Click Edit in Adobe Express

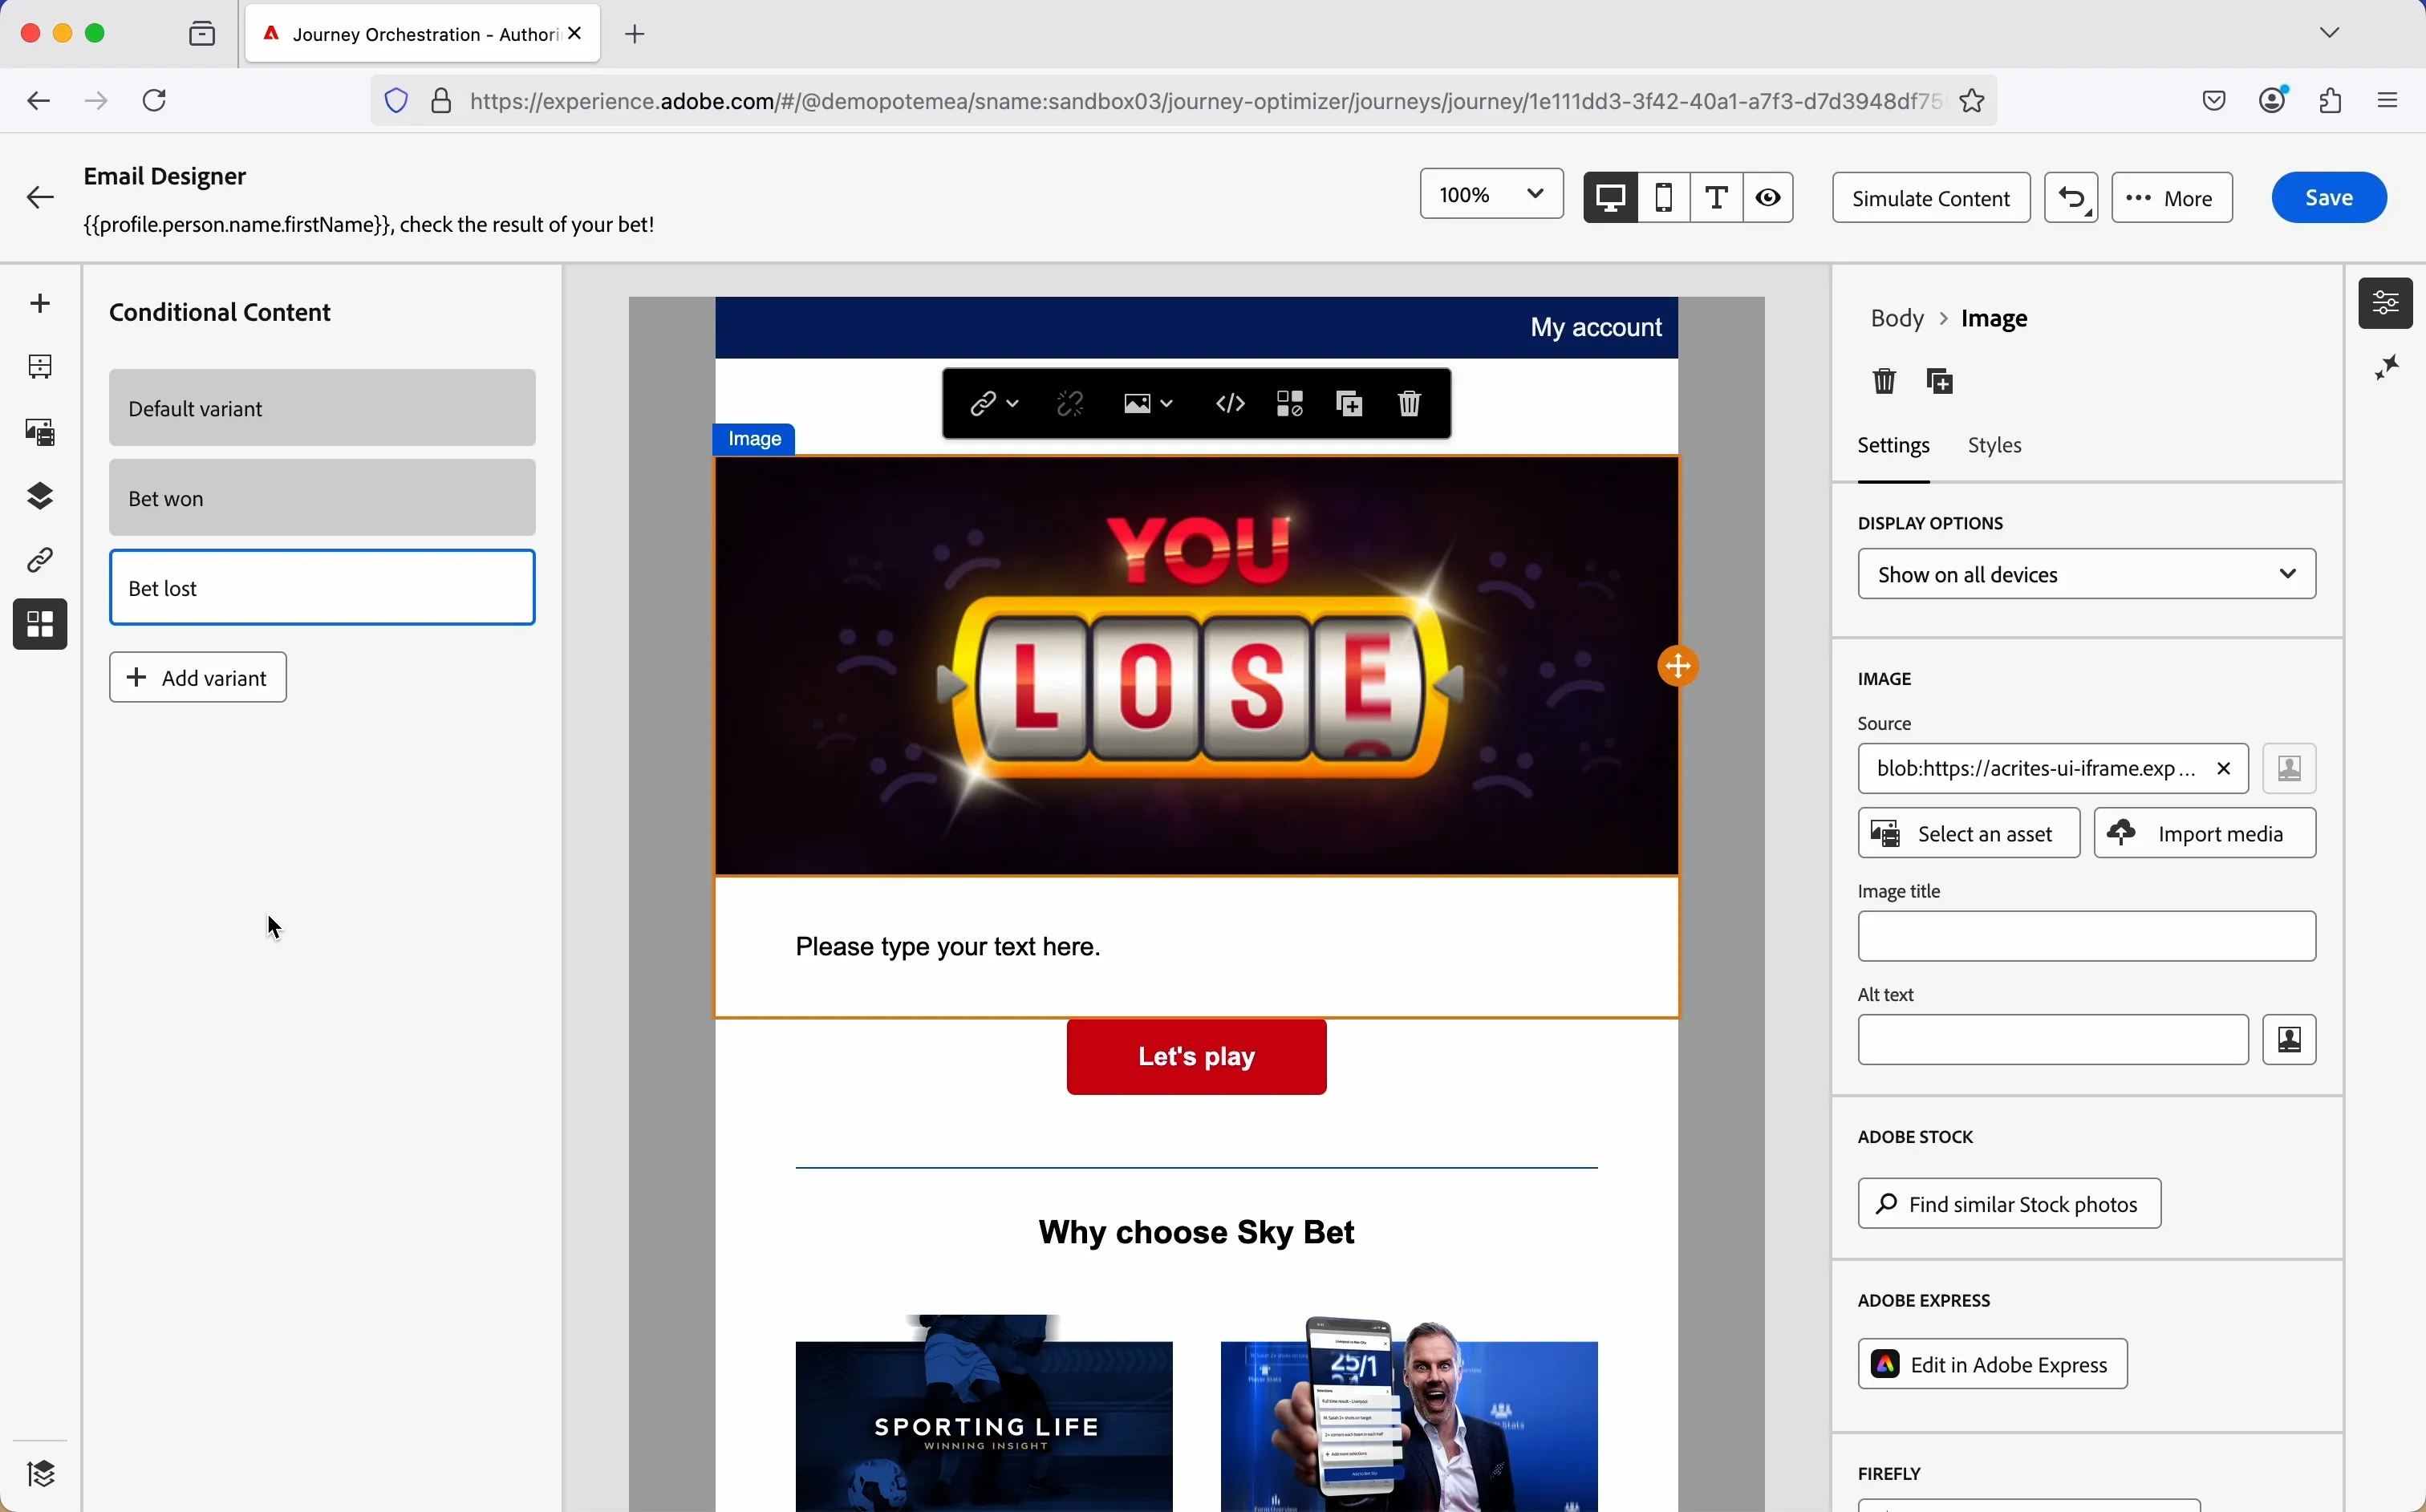coord(1992,1365)
